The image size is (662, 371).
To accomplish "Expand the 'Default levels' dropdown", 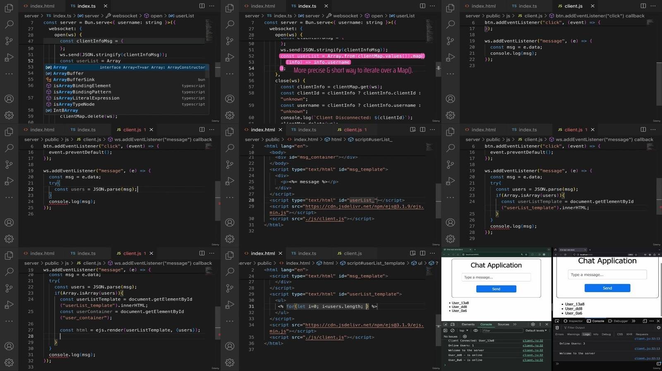I will pos(536,331).
